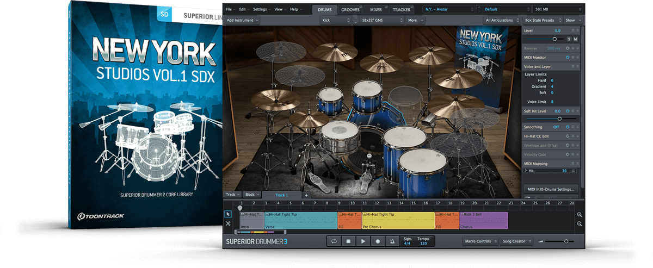Zoom out on the song track
This screenshot has height=268, width=653.
(580, 223)
